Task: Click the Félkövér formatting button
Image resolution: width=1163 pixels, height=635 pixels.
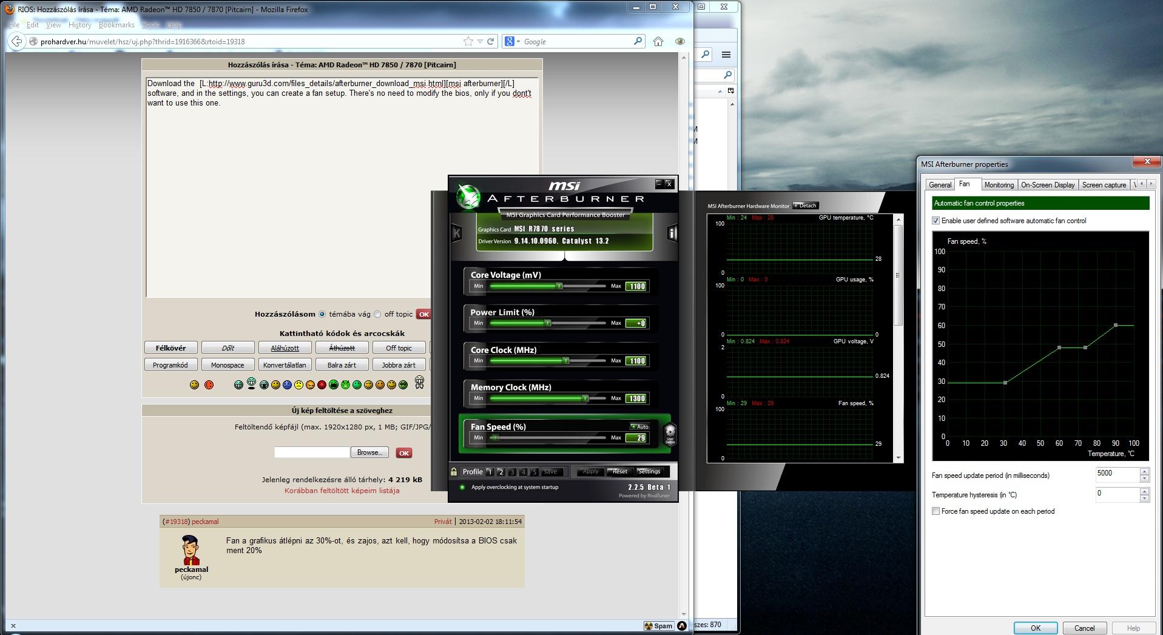Action: (x=170, y=348)
